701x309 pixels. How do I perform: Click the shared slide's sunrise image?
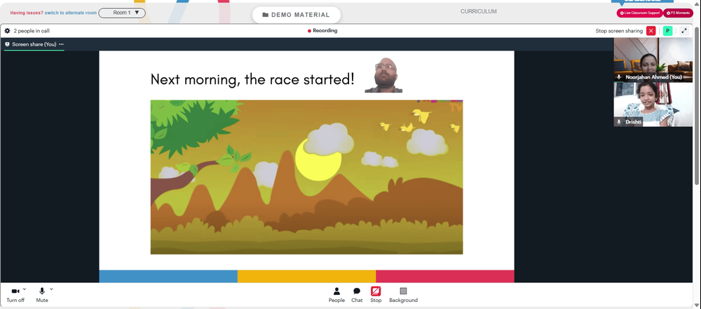[307, 177]
